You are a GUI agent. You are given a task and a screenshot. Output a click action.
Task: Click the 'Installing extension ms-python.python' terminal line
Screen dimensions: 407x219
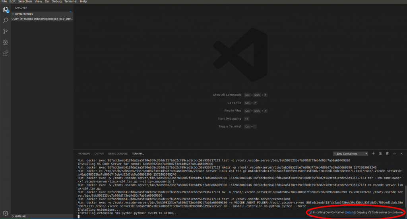[x=128, y=213]
